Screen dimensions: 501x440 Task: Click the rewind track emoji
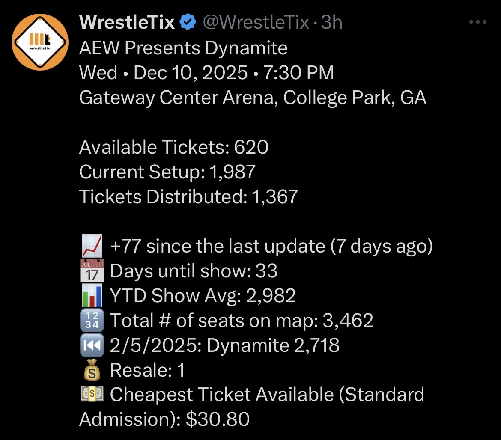pyautogui.click(x=92, y=345)
